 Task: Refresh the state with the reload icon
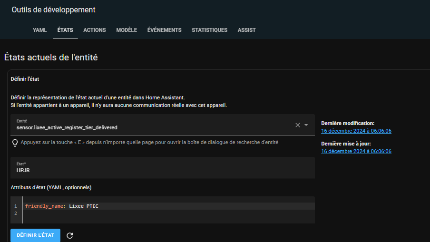(x=70, y=235)
